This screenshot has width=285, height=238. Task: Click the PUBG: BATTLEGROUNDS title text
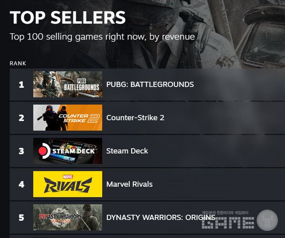150,85
